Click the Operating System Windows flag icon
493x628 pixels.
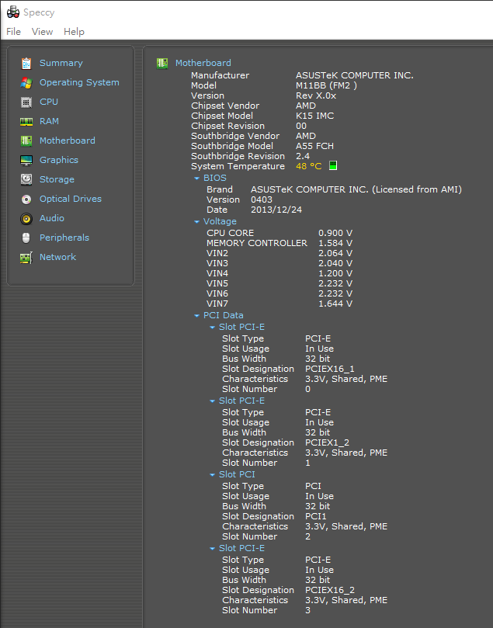point(26,83)
